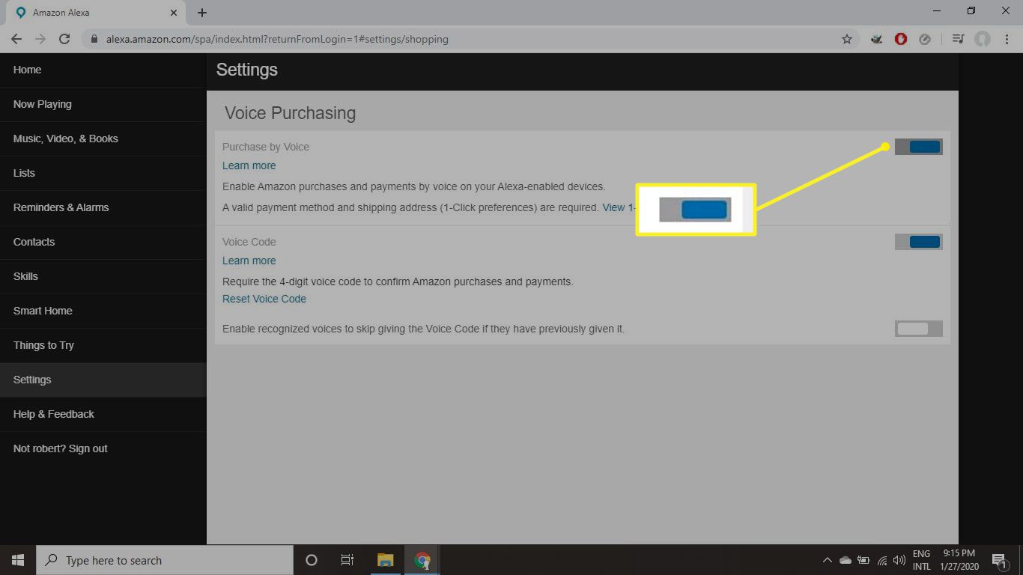Close the Amazon Alexa tab
The width and height of the screenshot is (1023, 575).
point(174,13)
